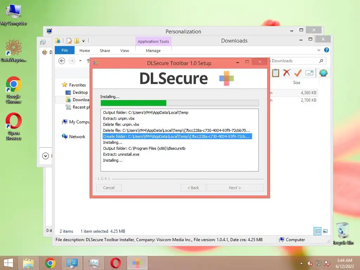Show hidden tray icons arrow
This screenshot has height=270, width=360.
(x=301, y=263)
